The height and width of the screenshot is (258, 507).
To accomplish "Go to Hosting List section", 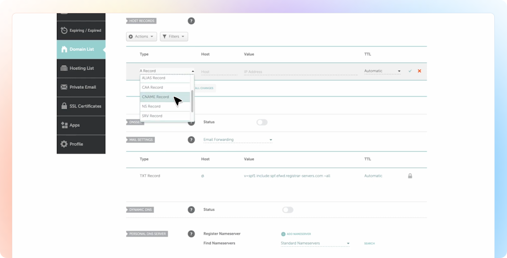I will (x=81, y=68).
